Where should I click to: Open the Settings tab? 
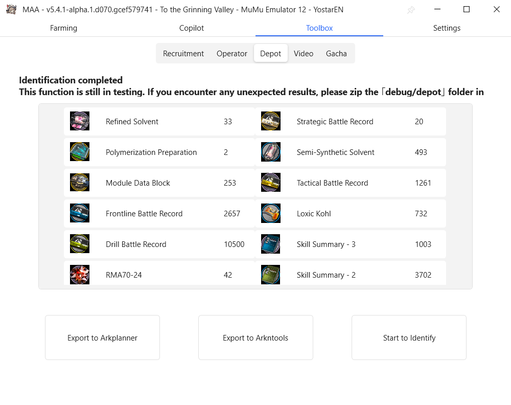point(447,28)
